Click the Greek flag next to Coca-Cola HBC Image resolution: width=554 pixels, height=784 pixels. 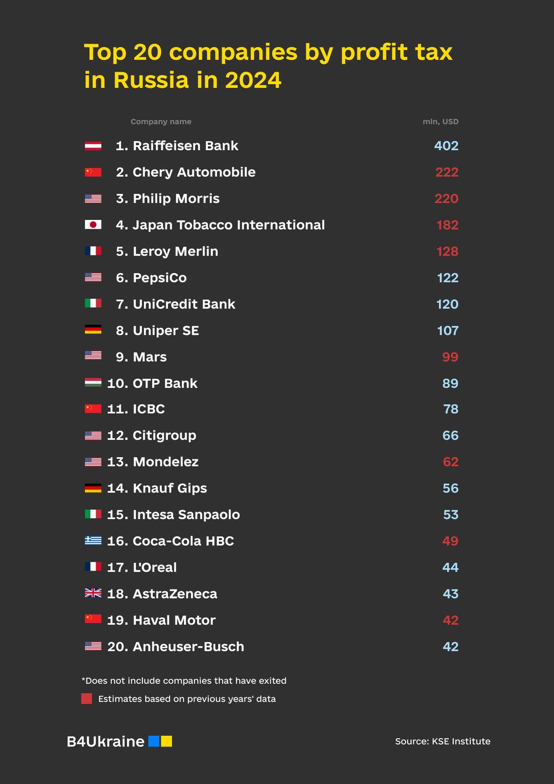point(93,540)
